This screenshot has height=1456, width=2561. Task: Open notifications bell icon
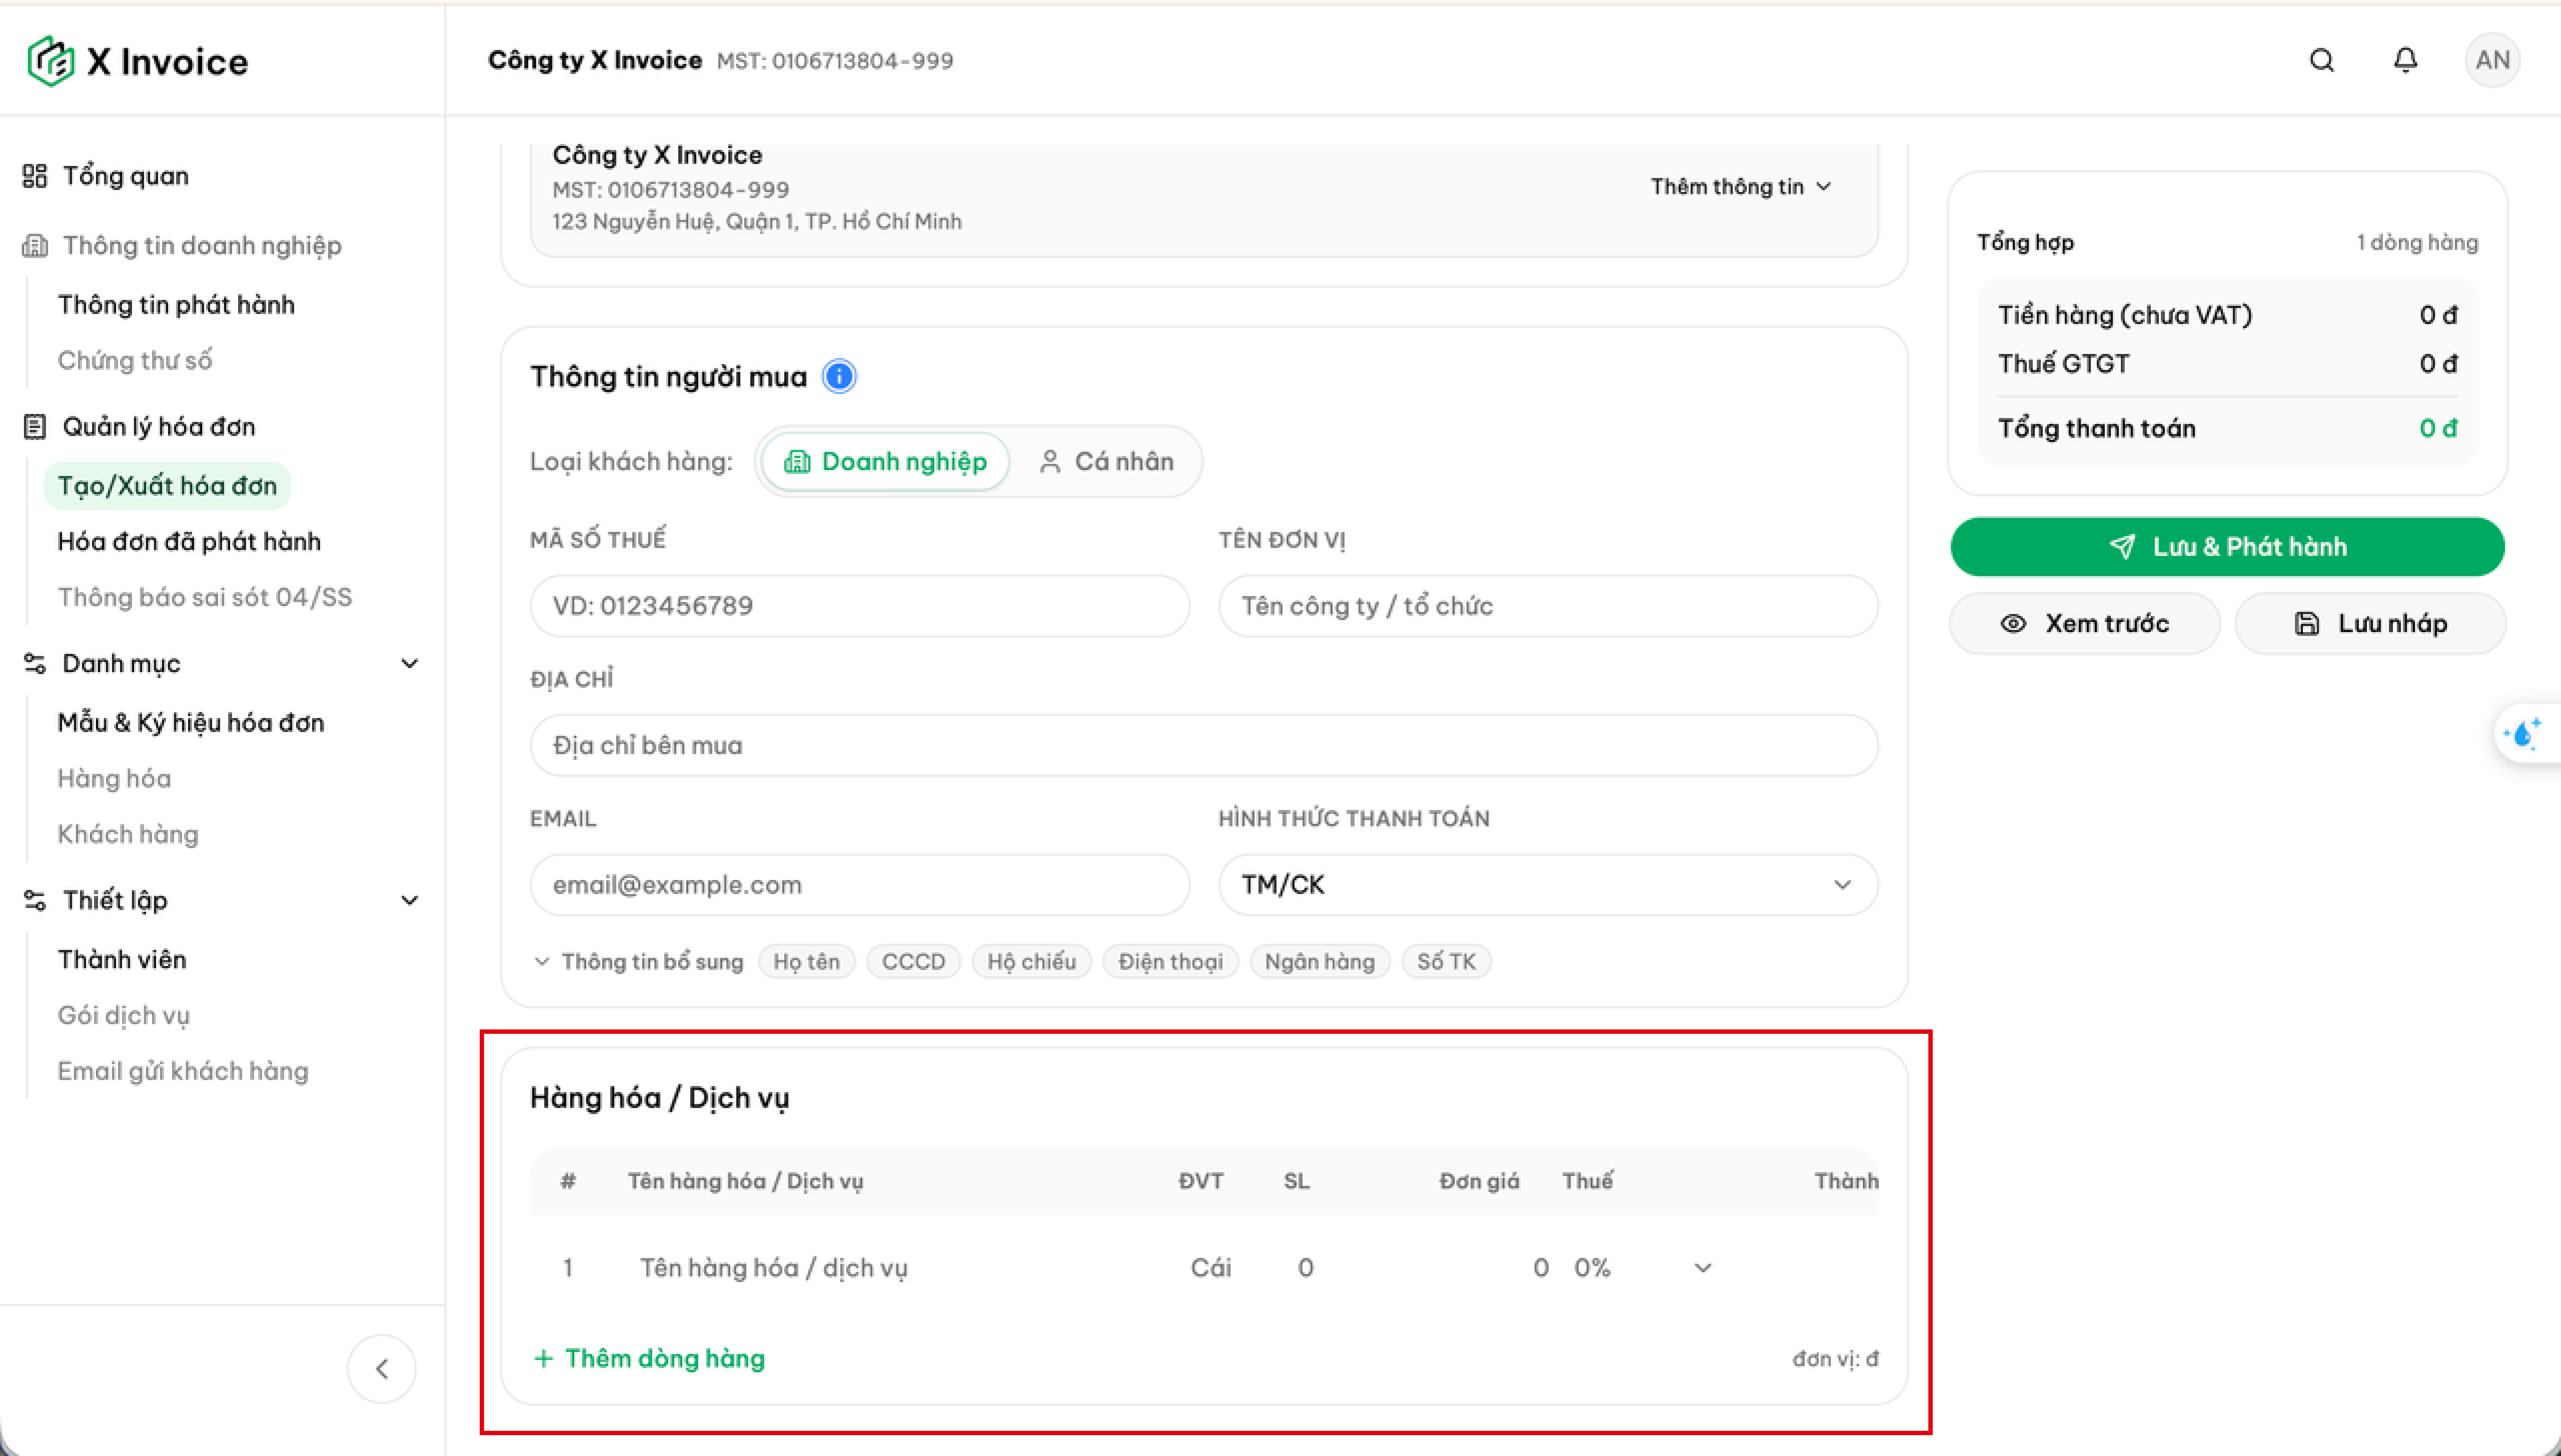pos(2405,61)
